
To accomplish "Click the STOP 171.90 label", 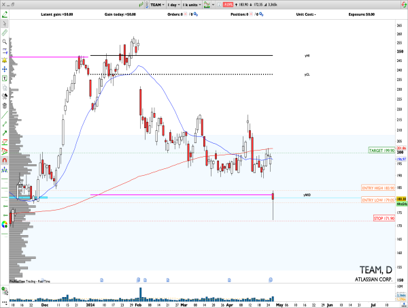I will pos(384,218).
